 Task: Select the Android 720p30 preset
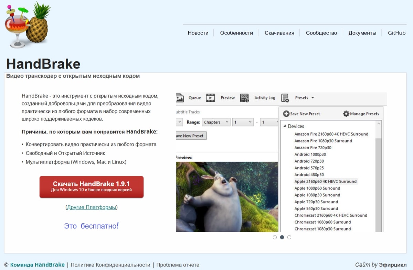[x=309, y=161]
